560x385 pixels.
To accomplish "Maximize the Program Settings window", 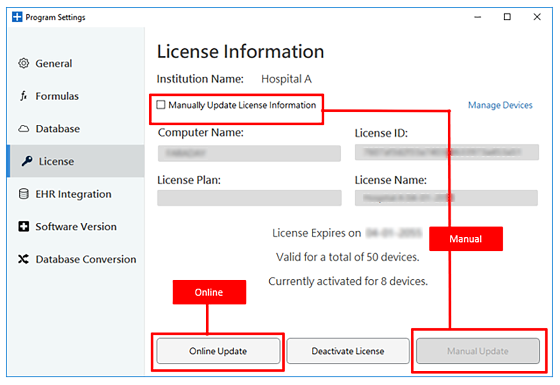I will [x=507, y=17].
